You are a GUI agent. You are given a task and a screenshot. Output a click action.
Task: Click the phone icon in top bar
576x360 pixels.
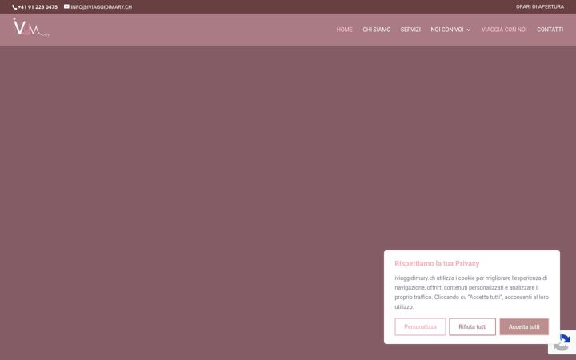14,7
